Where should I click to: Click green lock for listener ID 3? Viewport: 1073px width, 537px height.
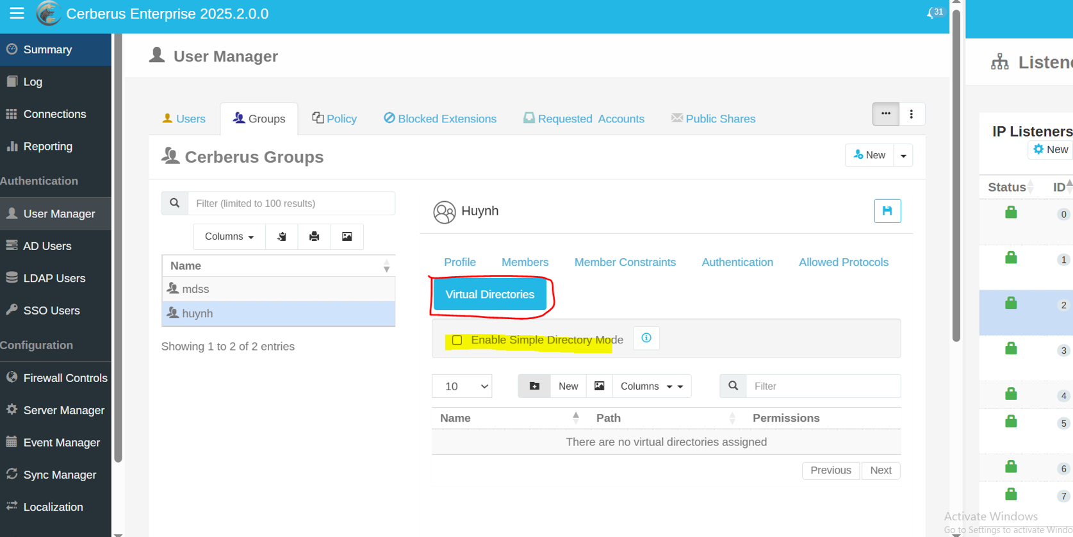click(x=1011, y=349)
